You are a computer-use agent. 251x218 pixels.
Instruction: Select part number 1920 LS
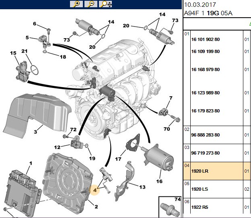200,189
